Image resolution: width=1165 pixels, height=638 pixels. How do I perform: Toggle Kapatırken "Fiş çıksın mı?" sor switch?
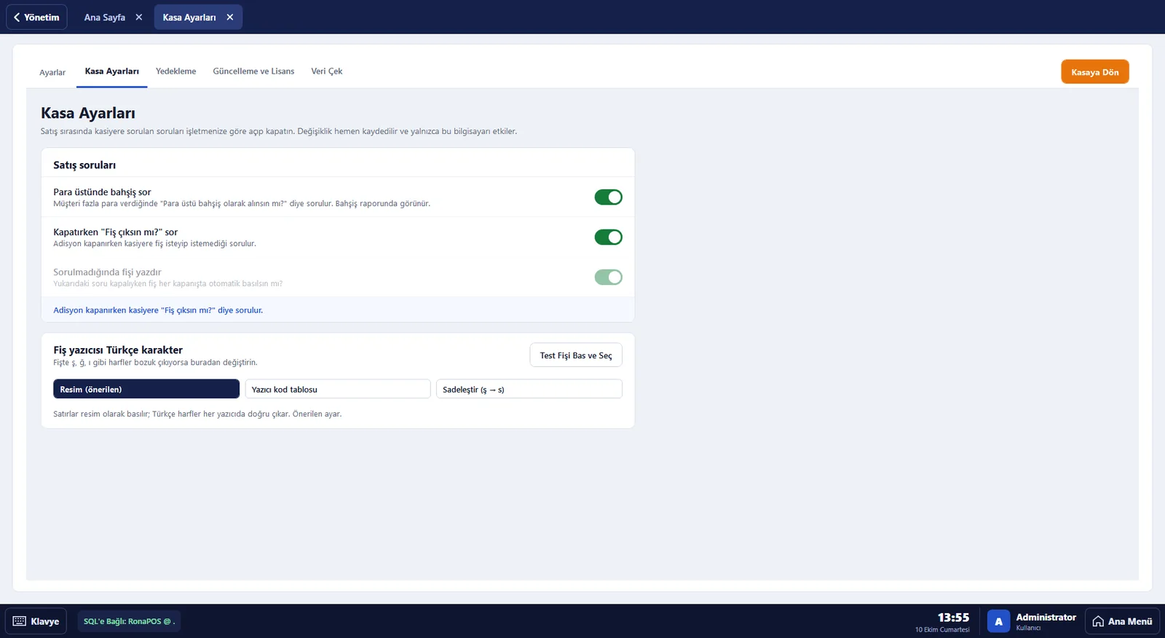coord(608,237)
